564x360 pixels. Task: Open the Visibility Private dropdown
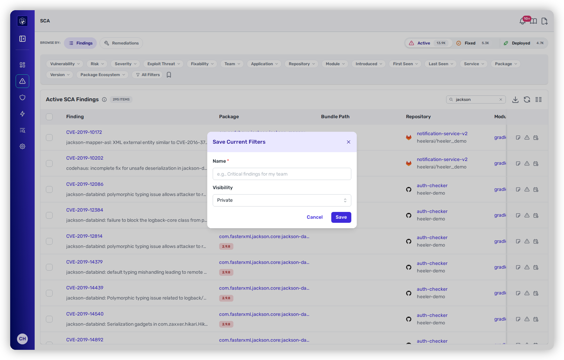(x=282, y=200)
